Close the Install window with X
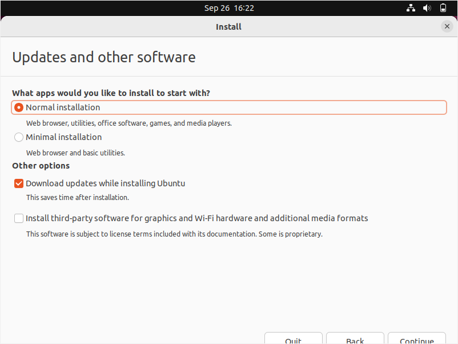Screen dimensions: 458x344 pyautogui.click(x=447, y=26)
